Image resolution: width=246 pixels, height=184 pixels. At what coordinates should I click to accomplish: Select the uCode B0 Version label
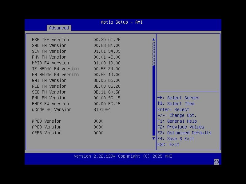tap(52, 109)
